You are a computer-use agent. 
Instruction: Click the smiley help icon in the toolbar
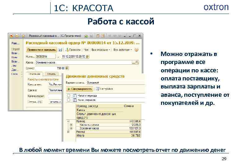tap(137, 50)
